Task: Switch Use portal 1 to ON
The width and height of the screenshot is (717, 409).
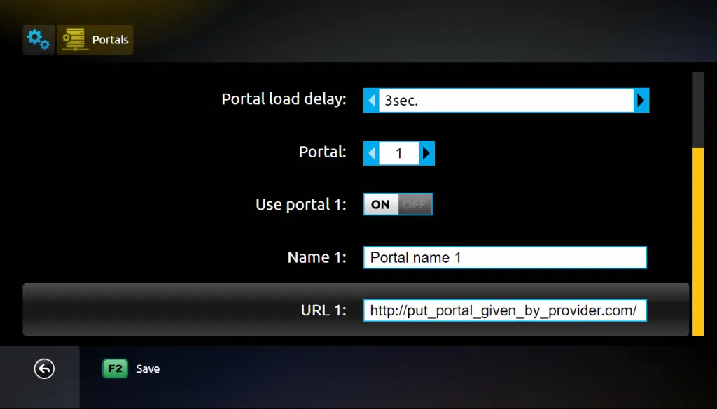Action: point(381,204)
